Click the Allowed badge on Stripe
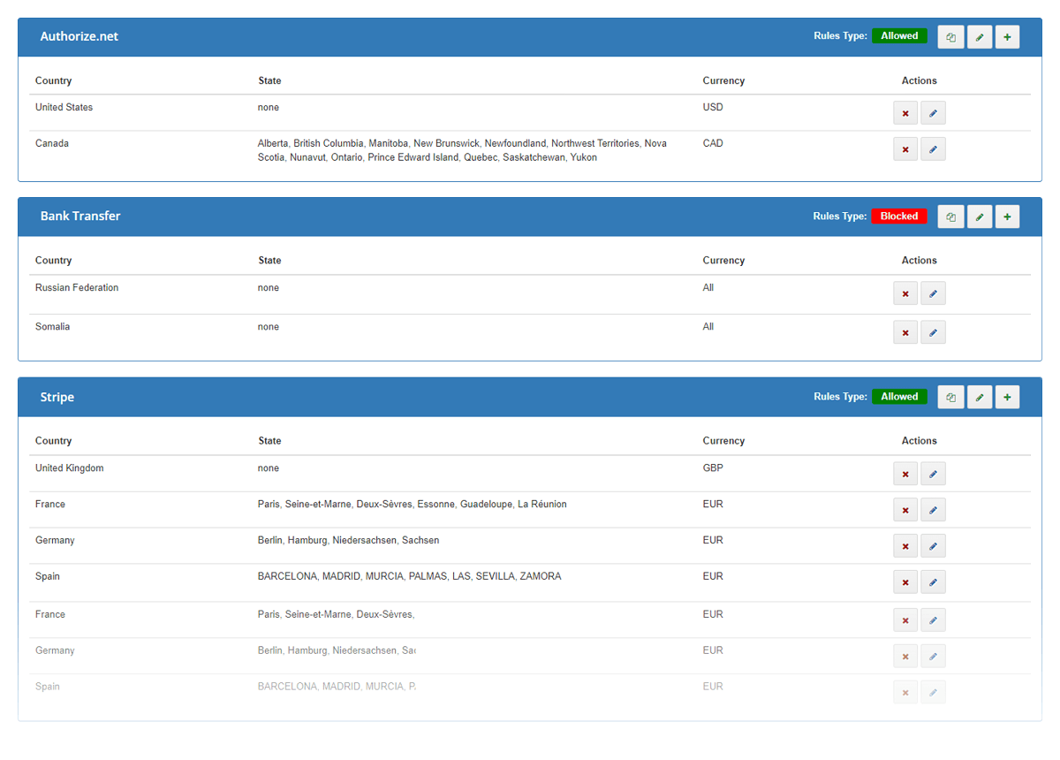The height and width of the screenshot is (760, 1060). (x=899, y=397)
